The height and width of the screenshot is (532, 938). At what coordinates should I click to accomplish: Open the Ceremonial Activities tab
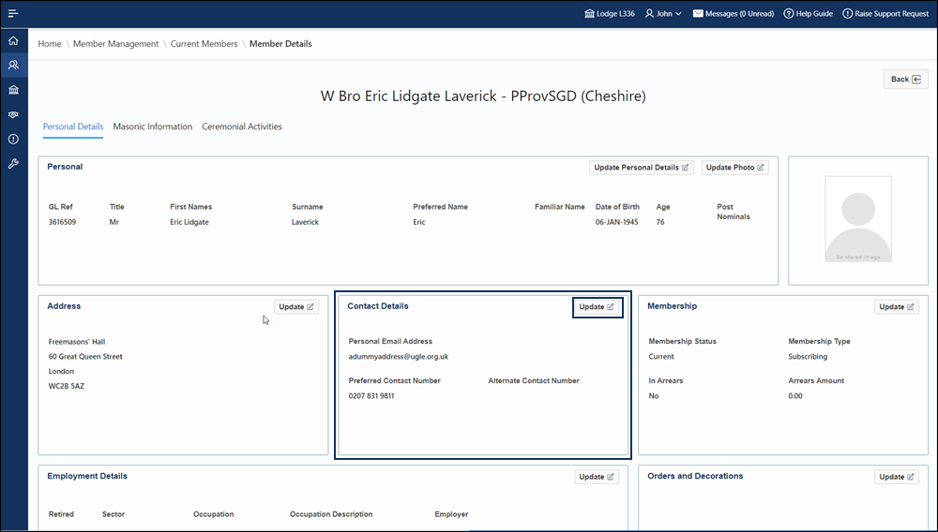[241, 126]
